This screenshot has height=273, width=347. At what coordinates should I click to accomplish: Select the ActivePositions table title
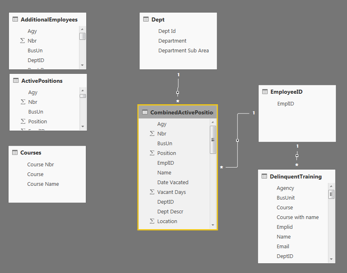[x=42, y=81]
